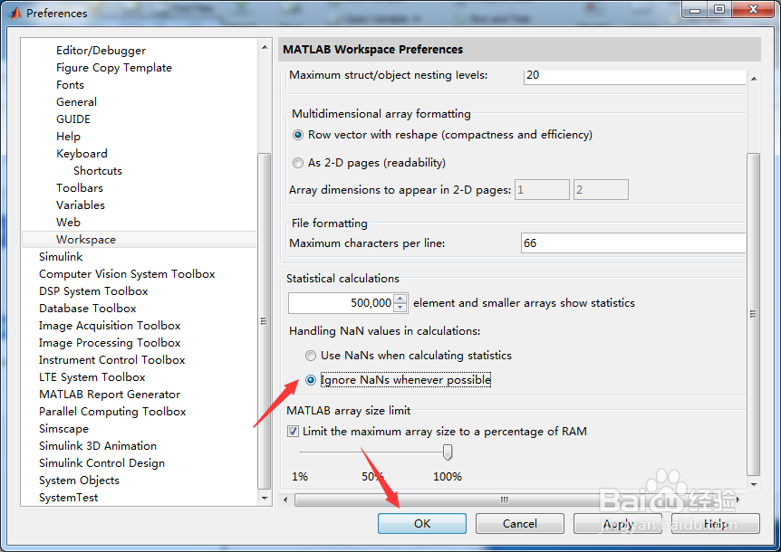781x552 pixels.
Task: Open DSP System Toolbox preferences
Action: (x=93, y=291)
